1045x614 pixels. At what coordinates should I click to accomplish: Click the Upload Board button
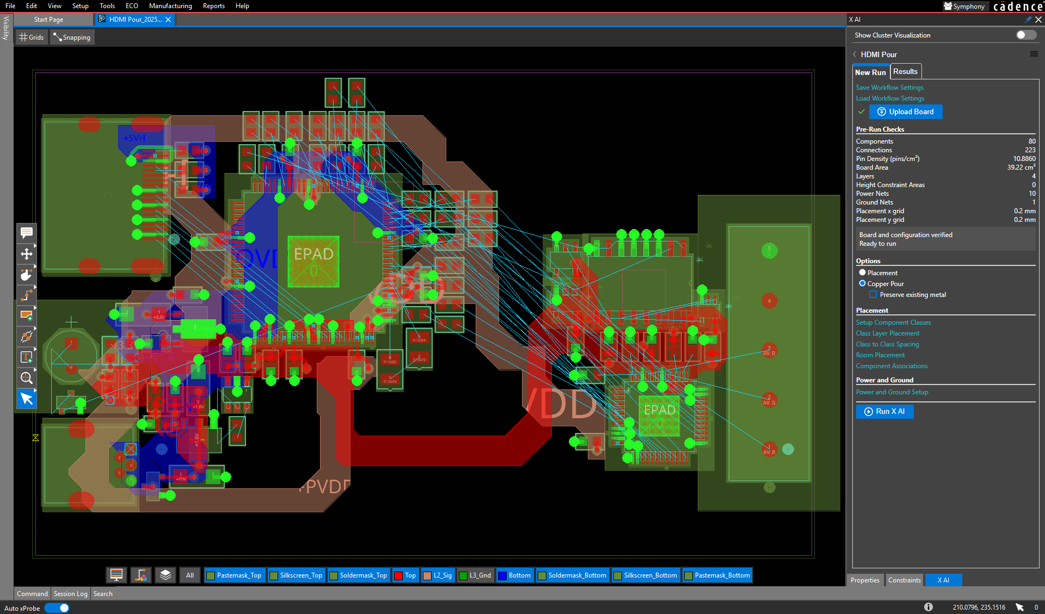[x=906, y=111]
